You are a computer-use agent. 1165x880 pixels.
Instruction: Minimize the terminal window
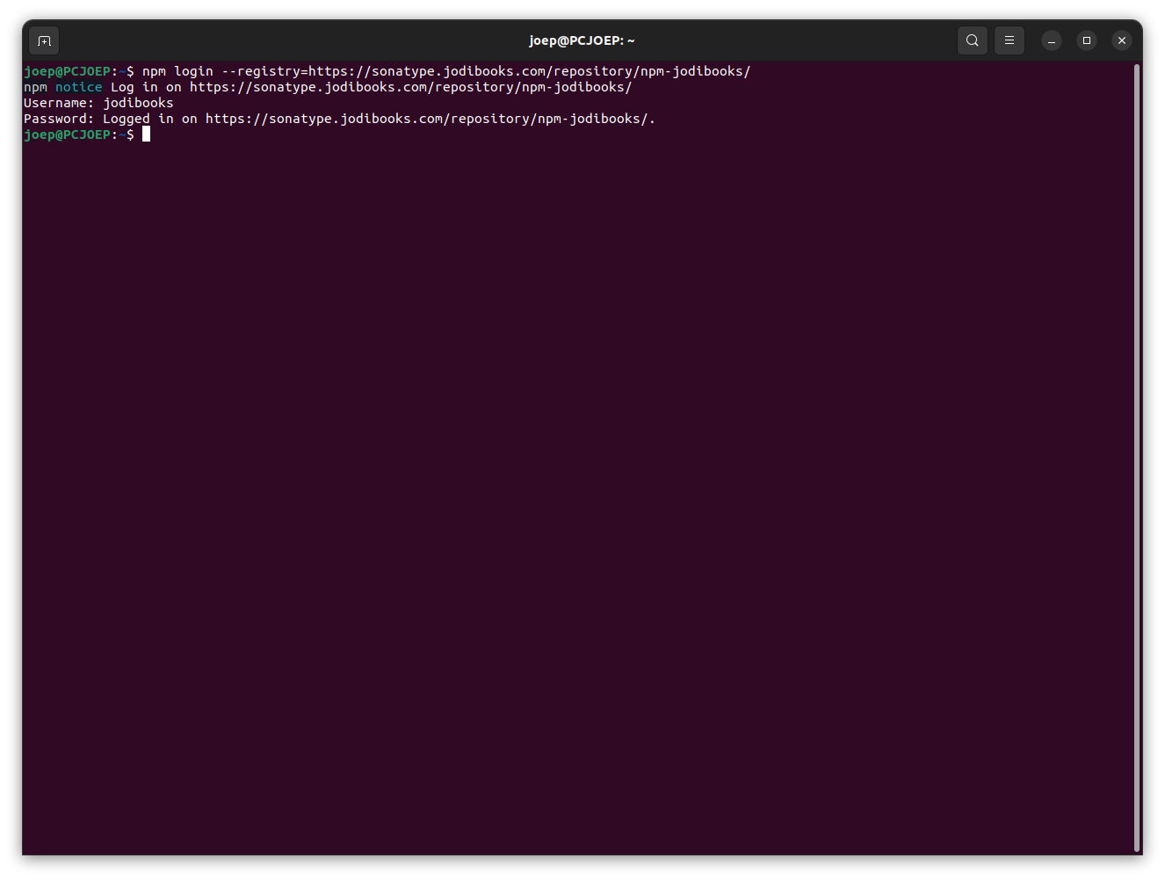(1052, 40)
